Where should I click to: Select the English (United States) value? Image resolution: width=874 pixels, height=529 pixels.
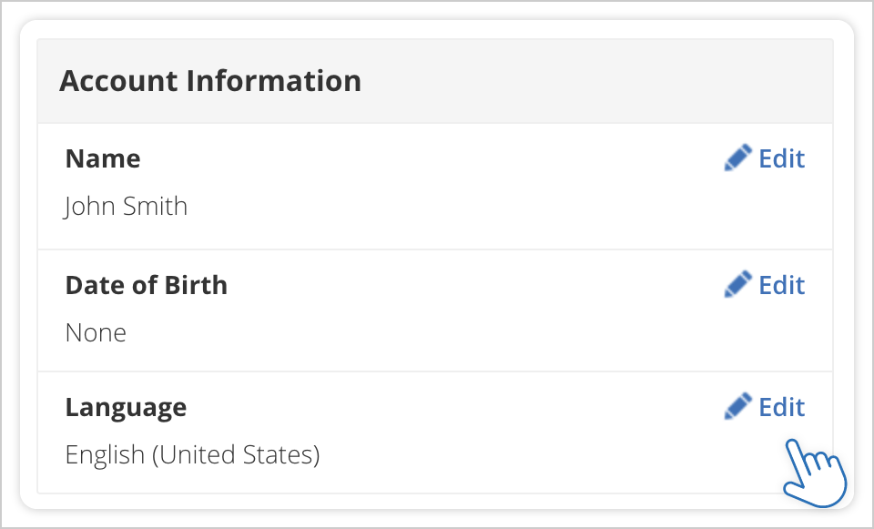[x=192, y=454]
